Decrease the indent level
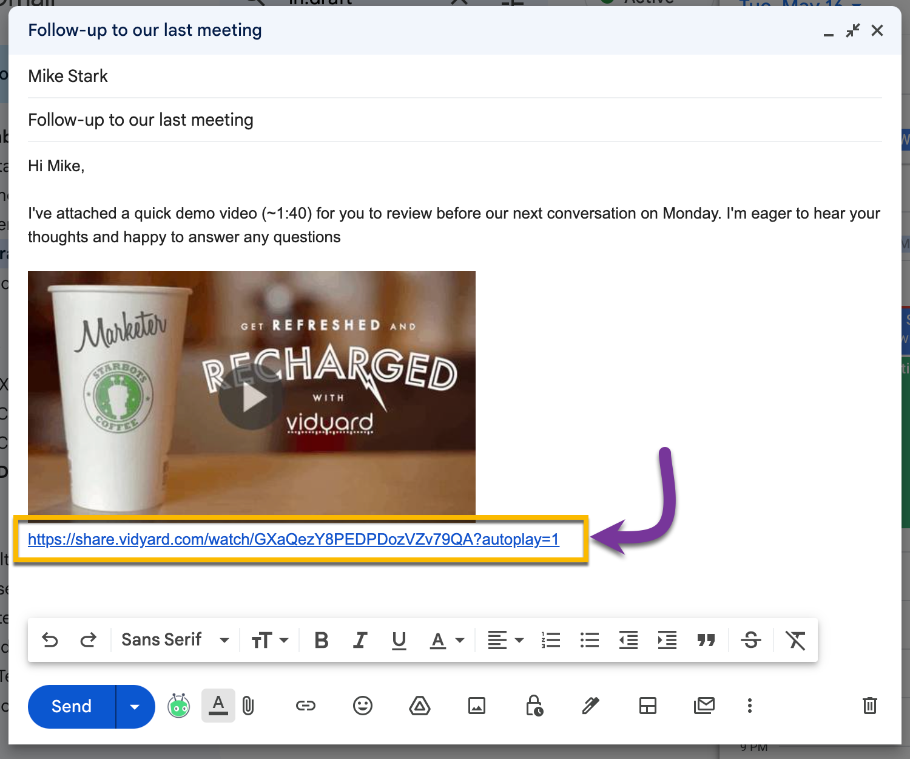Screen dimensions: 910x759 pos(629,640)
